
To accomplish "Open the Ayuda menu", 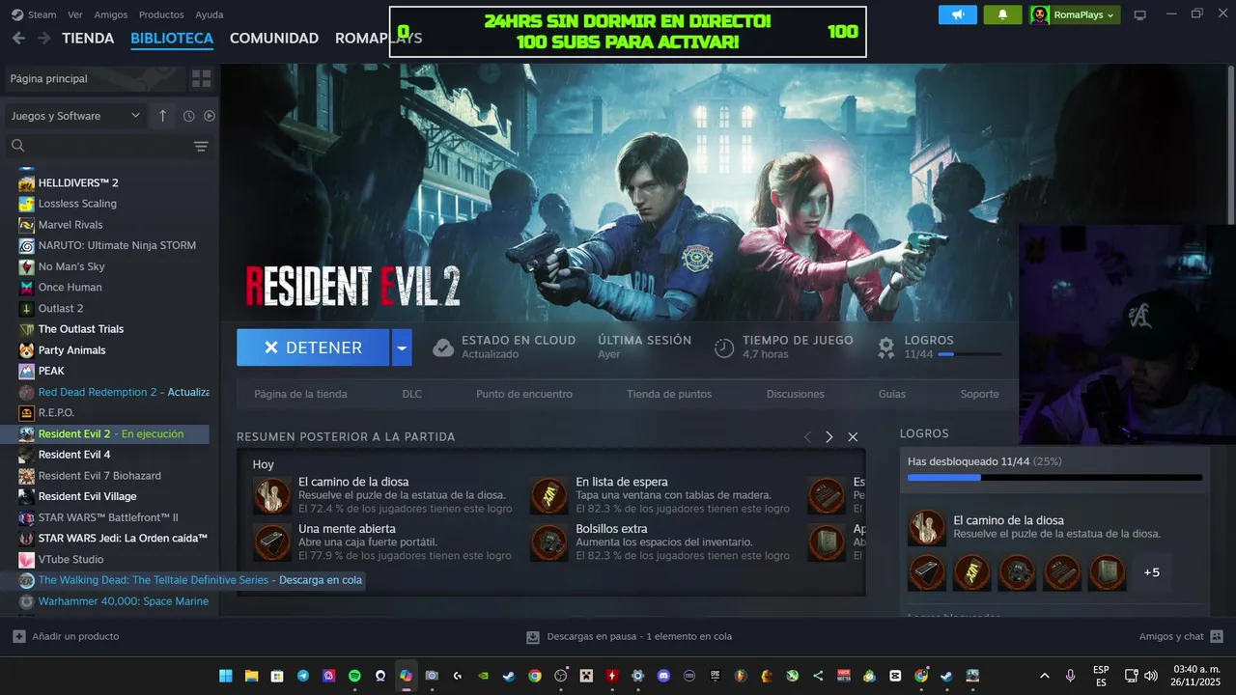I will (210, 14).
